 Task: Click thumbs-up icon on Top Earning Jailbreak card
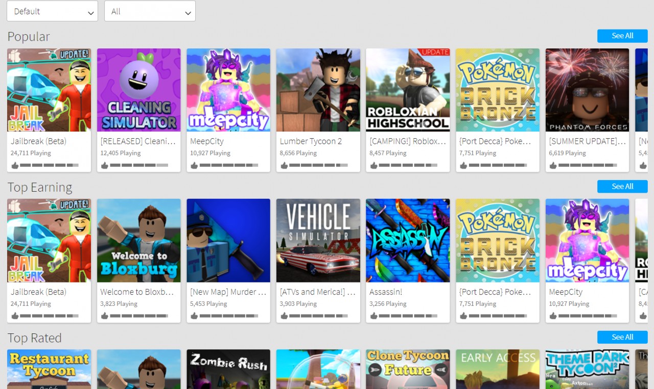(14, 316)
